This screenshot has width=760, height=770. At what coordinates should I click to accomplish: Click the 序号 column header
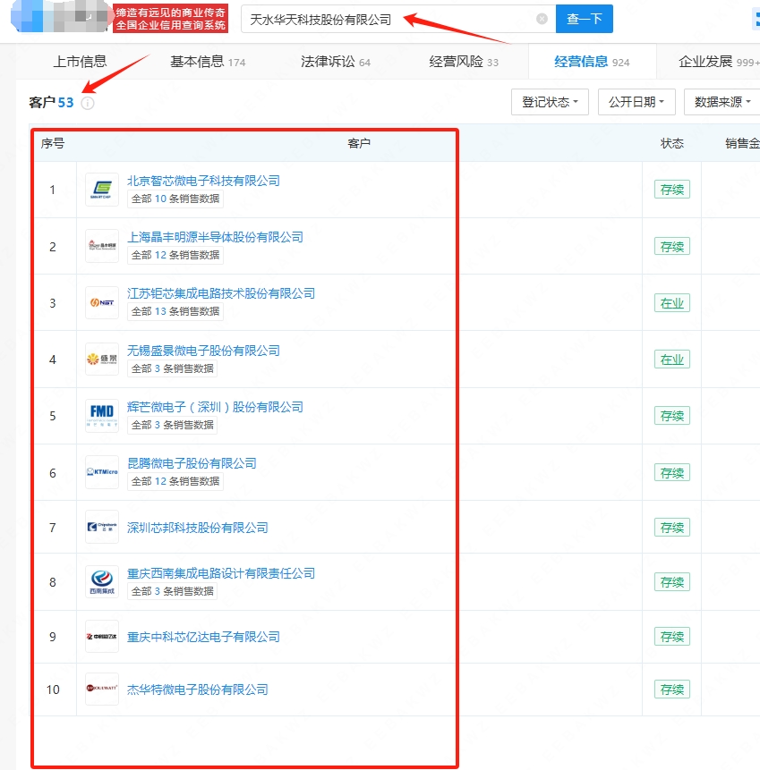(53, 143)
